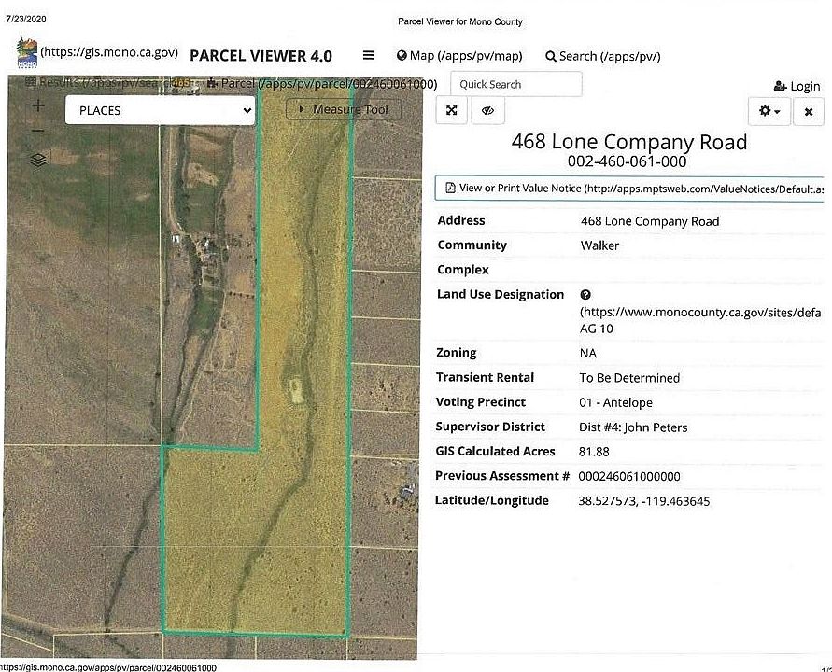Viewport: 832px width, 672px height.
Task: Click the Land Use Designation help icon
Action: 585,295
